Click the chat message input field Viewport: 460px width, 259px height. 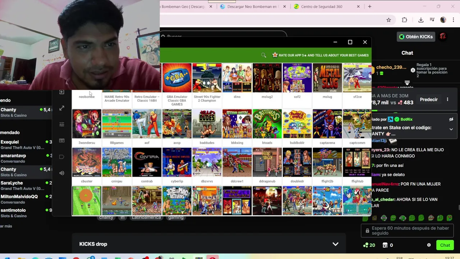click(408, 231)
